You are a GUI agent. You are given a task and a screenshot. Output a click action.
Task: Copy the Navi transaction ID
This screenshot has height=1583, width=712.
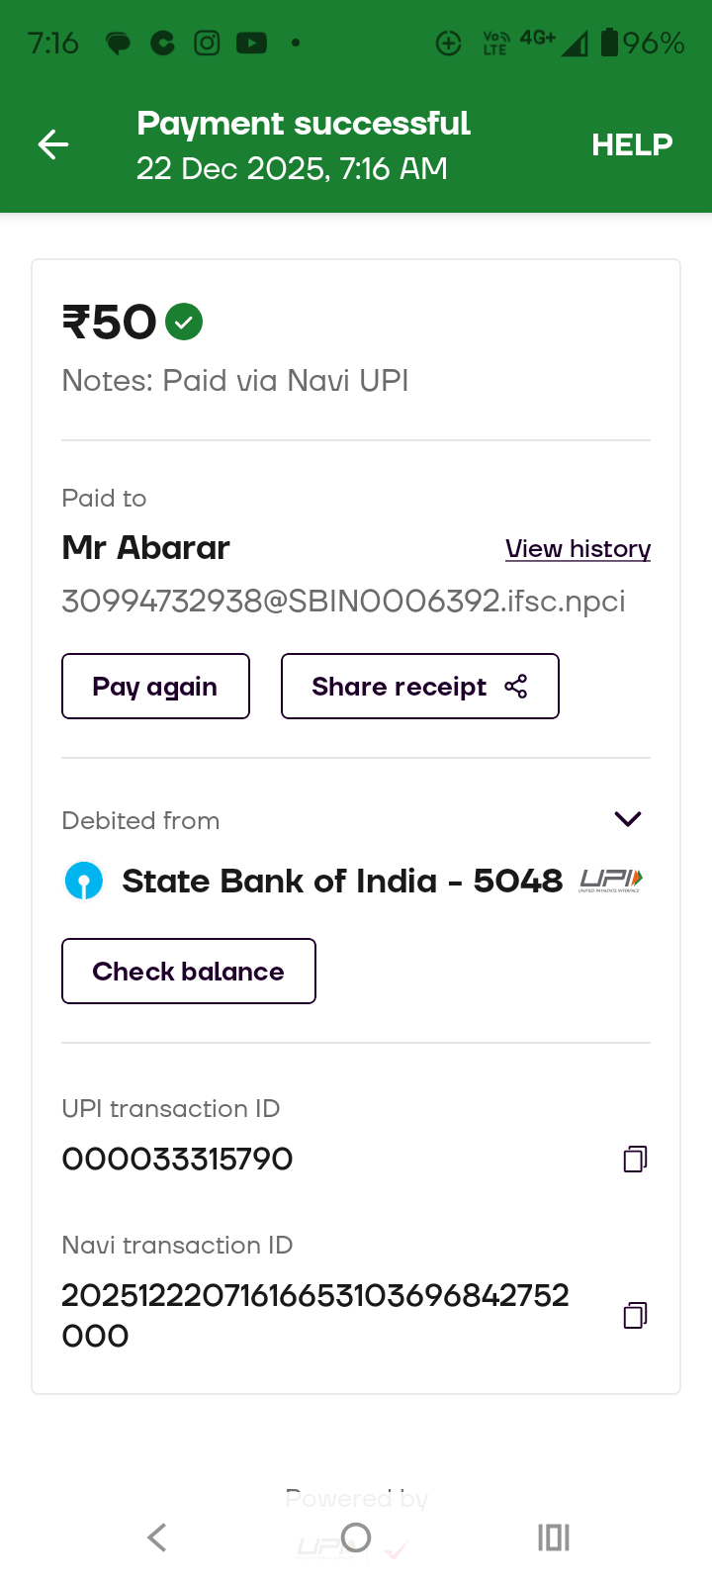coord(635,1315)
